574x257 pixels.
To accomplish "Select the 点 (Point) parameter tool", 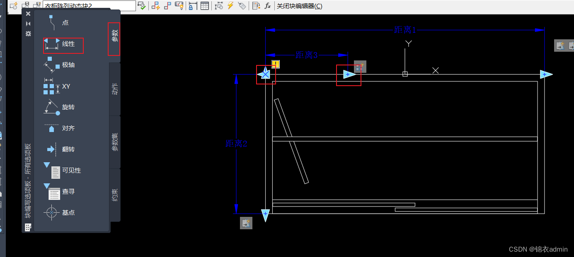I will pos(58,23).
